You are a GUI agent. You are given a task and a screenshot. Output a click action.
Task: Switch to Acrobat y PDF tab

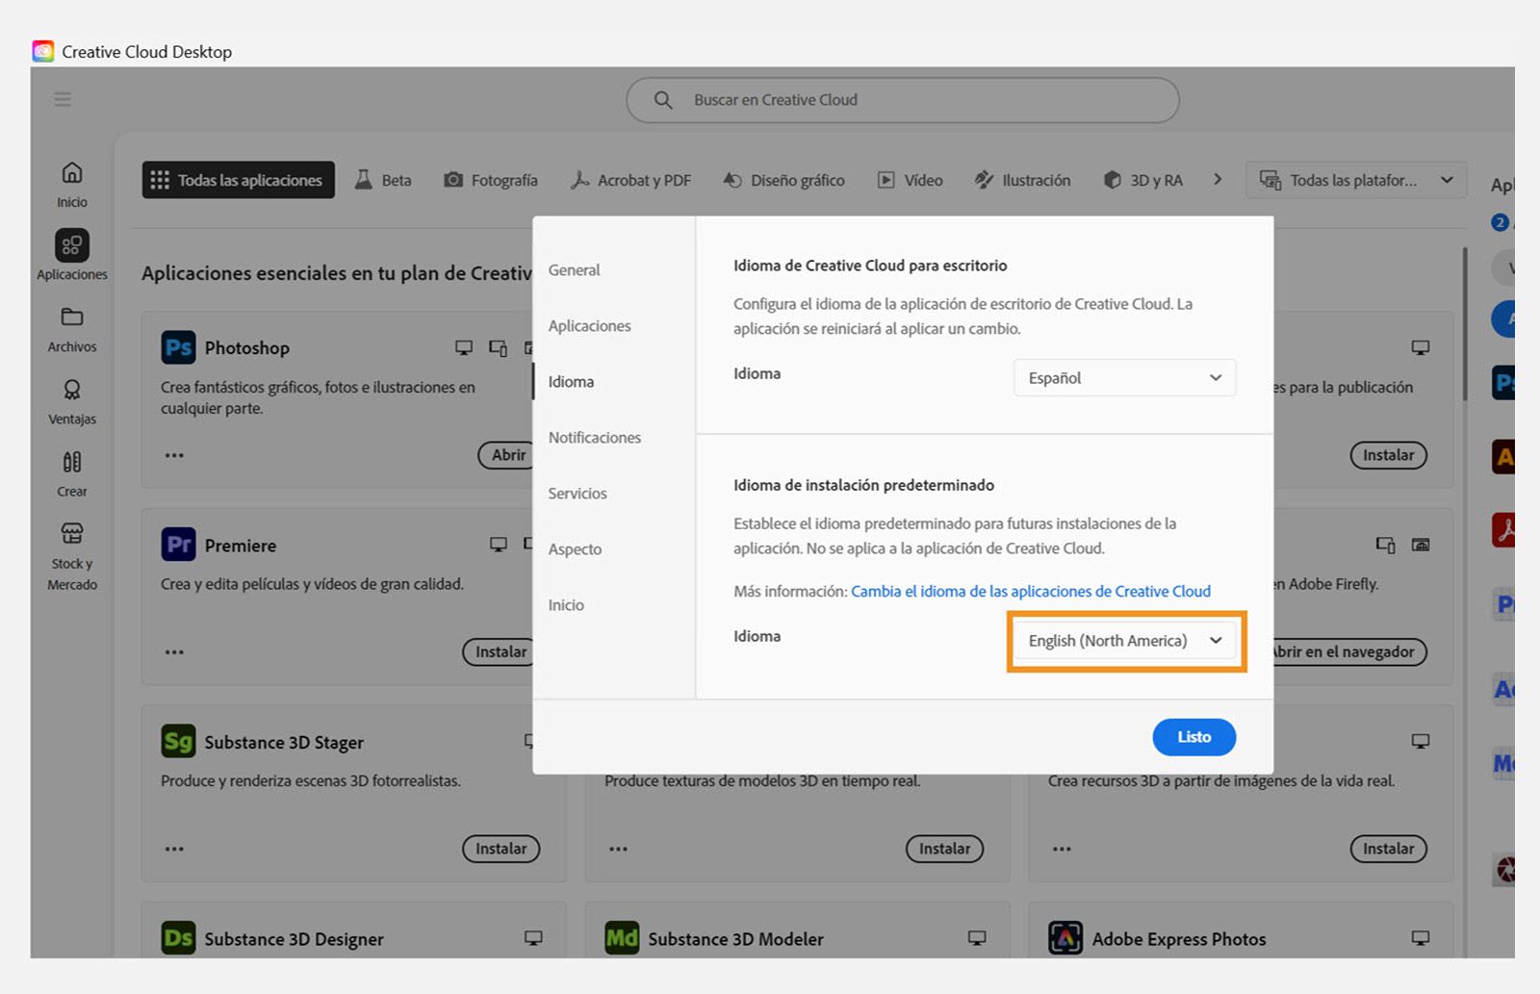pyautogui.click(x=630, y=180)
